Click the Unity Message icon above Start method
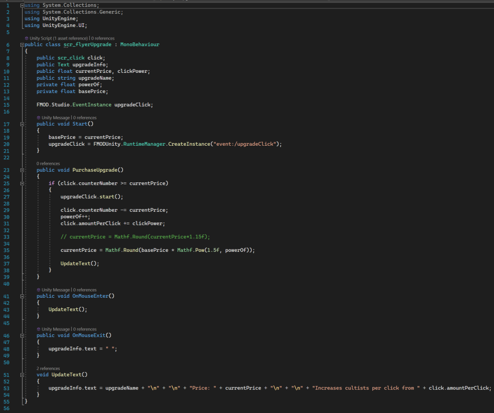 click(x=39, y=118)
